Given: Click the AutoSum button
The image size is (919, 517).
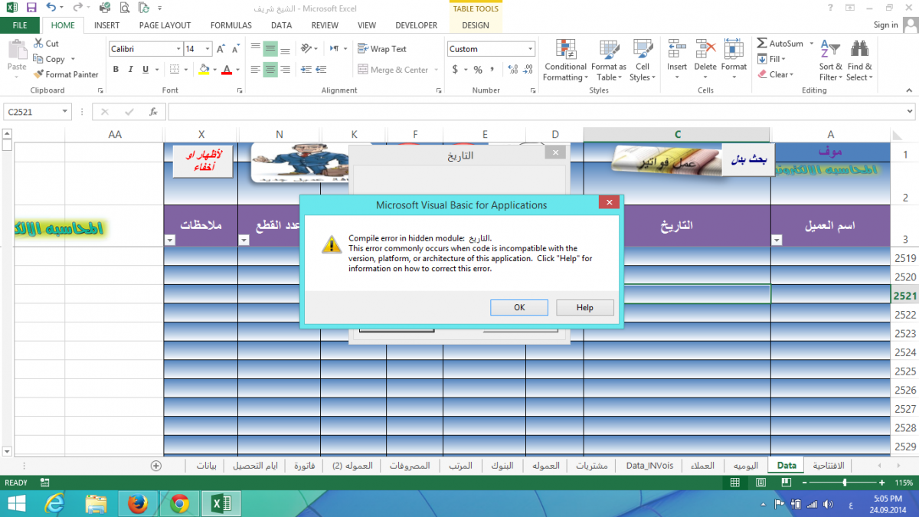Looking at the screenshot, I should [780, 44].
